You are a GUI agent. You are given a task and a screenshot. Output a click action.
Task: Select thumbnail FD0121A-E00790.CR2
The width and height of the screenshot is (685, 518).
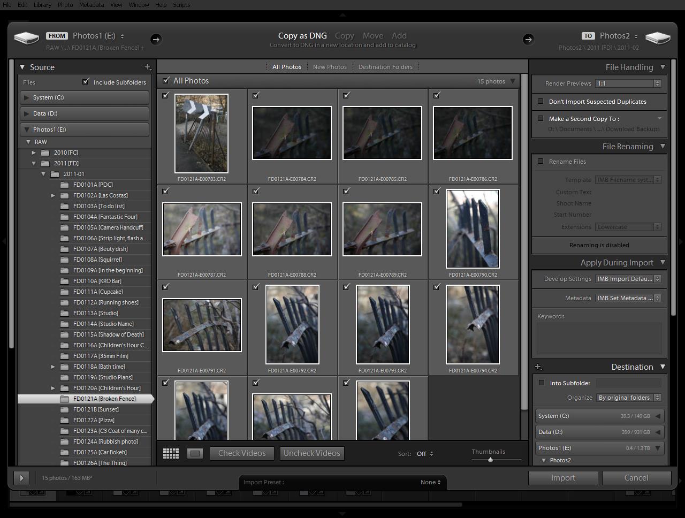(473, 229)
